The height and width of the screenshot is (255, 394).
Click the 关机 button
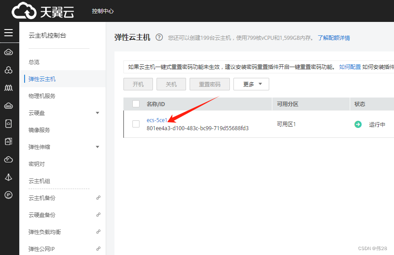click(171, 84)
